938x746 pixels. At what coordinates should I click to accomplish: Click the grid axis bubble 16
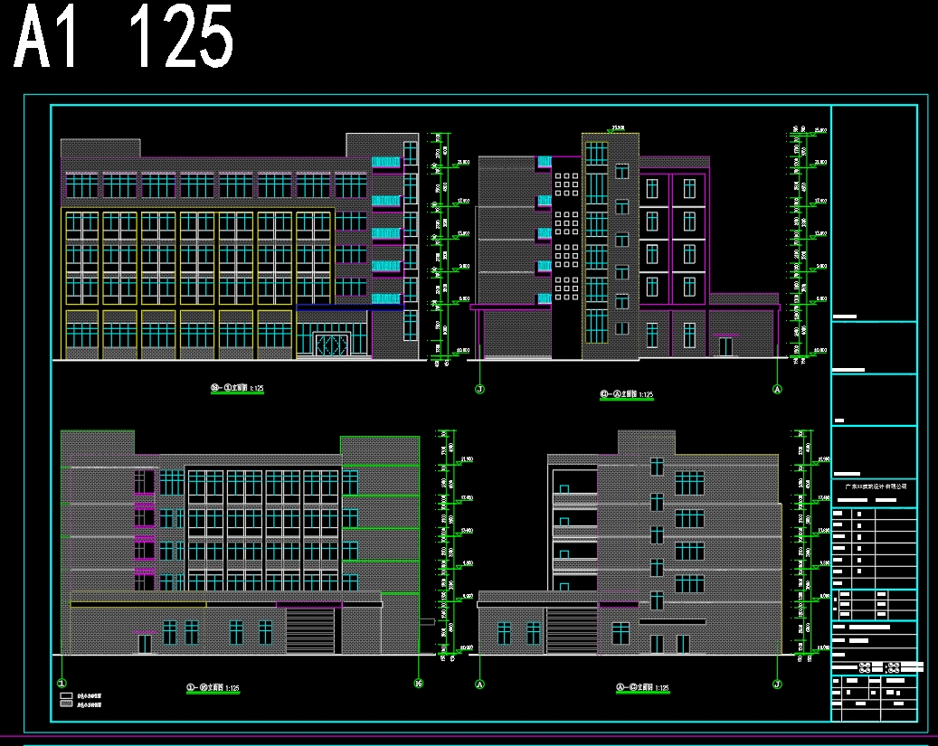coord(418,684)
